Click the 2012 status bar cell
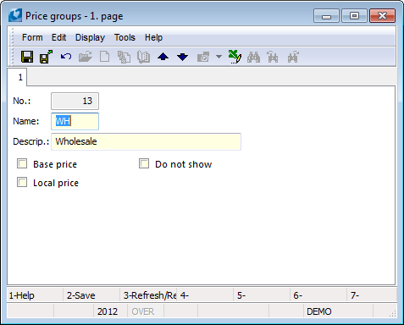Viewport: 404px width, 325px height. (x=110, y=311)
